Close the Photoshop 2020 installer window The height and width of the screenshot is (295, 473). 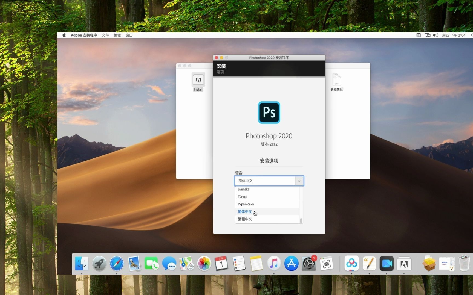(x=217, y=58)
